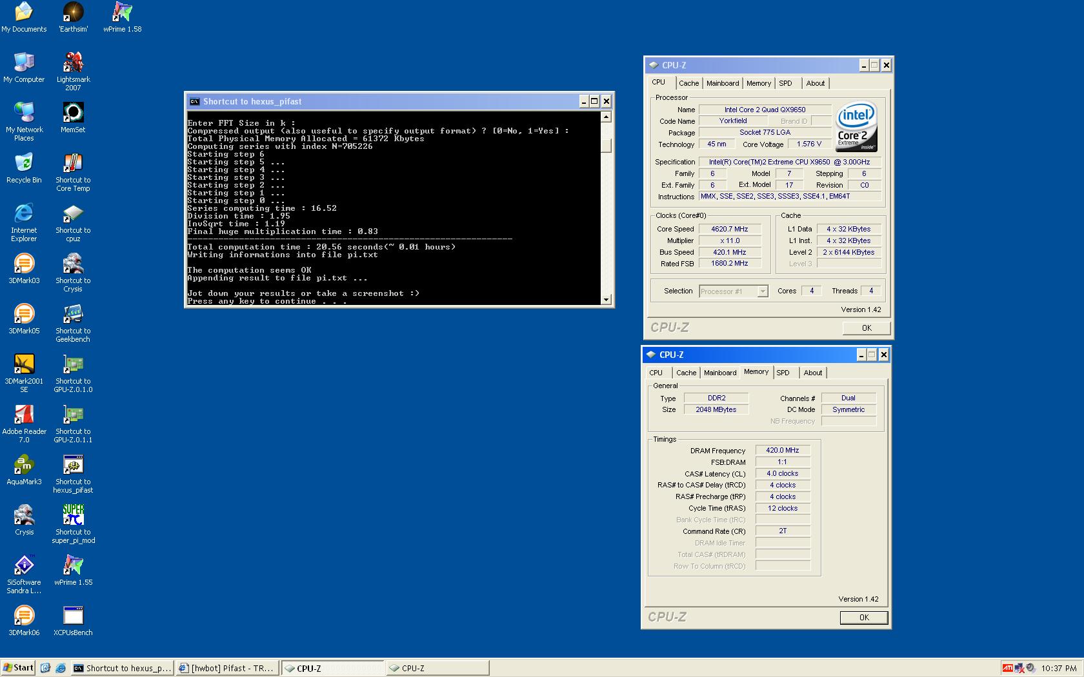Launch the MemSet desktop icon
The image size is (1084, 677).
coord(73,118)
